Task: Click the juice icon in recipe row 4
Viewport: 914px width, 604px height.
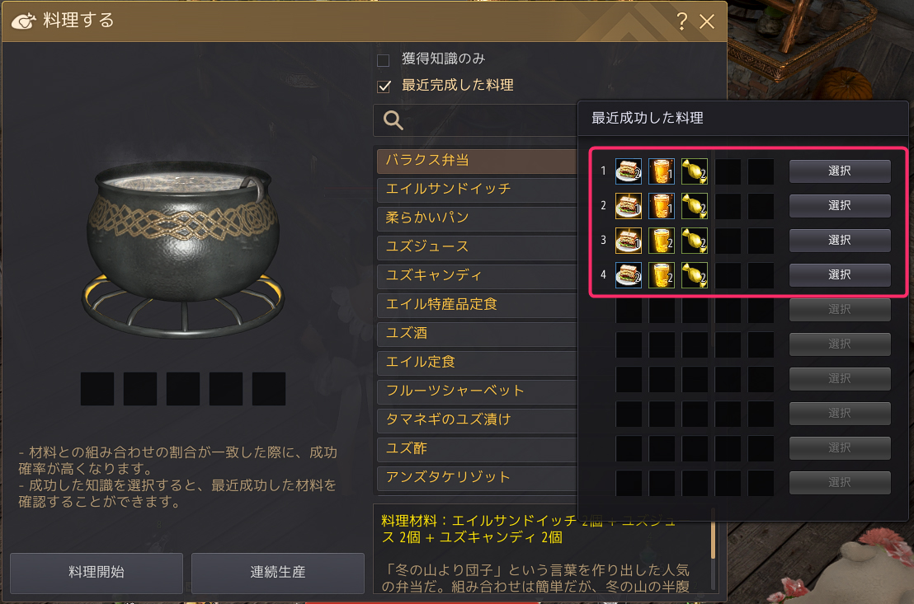Action: tap(662, 275)
